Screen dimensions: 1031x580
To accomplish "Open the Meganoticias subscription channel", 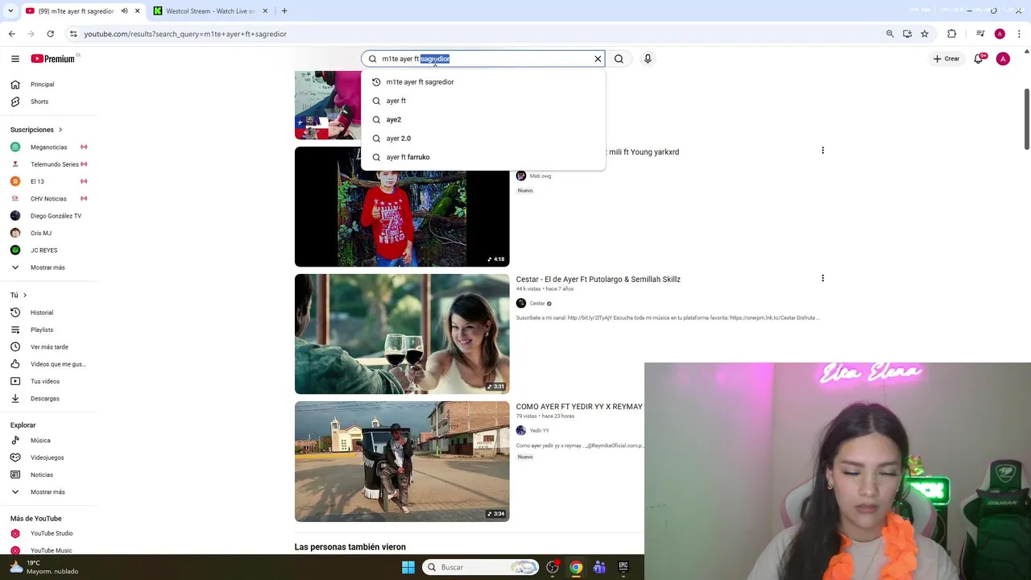I will 48,147.
